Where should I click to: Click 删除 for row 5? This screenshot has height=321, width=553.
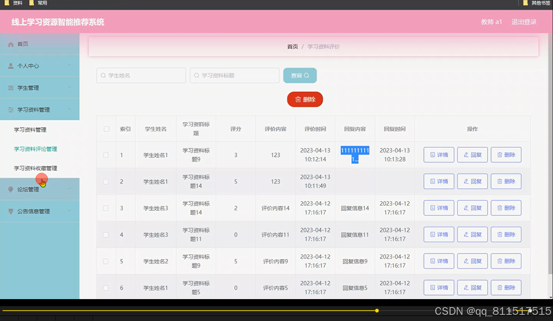506,261
